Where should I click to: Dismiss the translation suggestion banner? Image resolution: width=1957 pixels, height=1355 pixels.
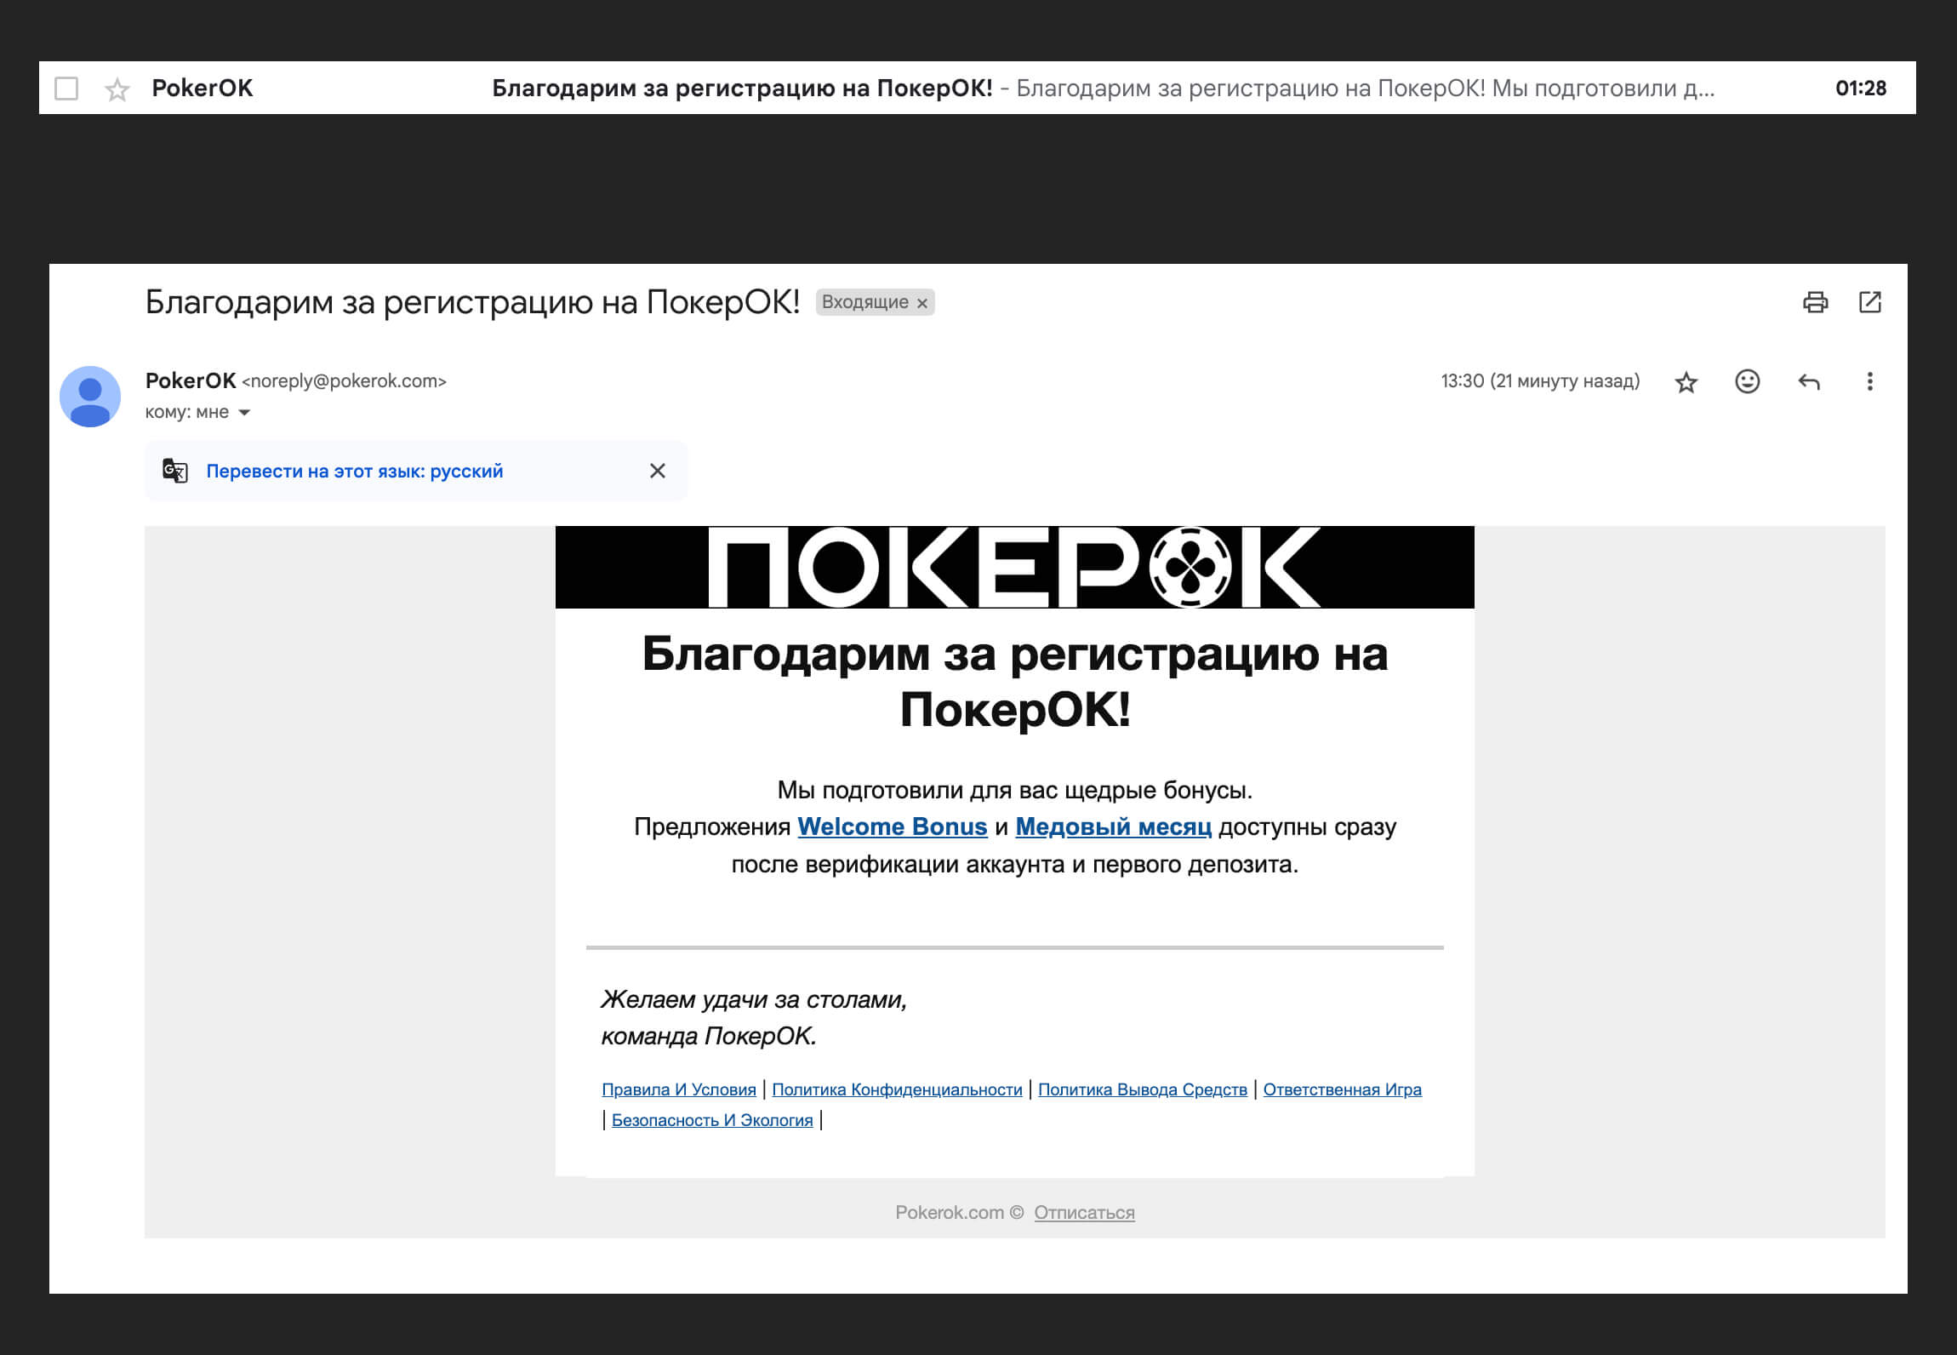pyautogui.click(x=657, y=470)
